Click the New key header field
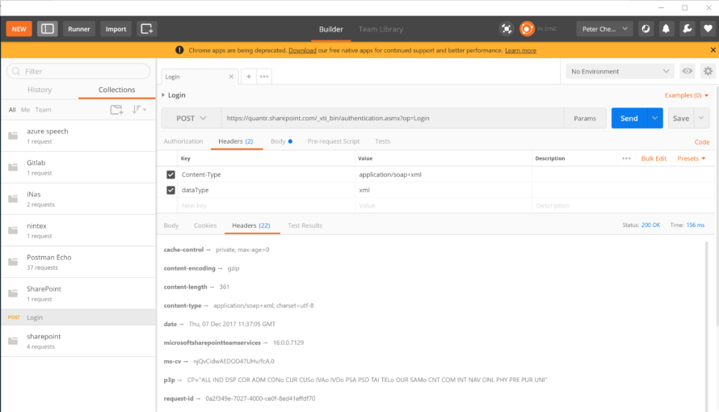This screenshot has width=719, height=412. pyautogui.click(x=266, y=205)
